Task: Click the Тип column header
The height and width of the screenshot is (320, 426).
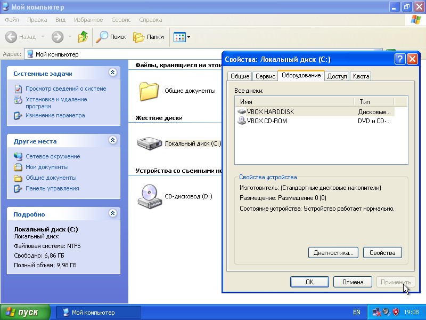Action: pos(374,102)
